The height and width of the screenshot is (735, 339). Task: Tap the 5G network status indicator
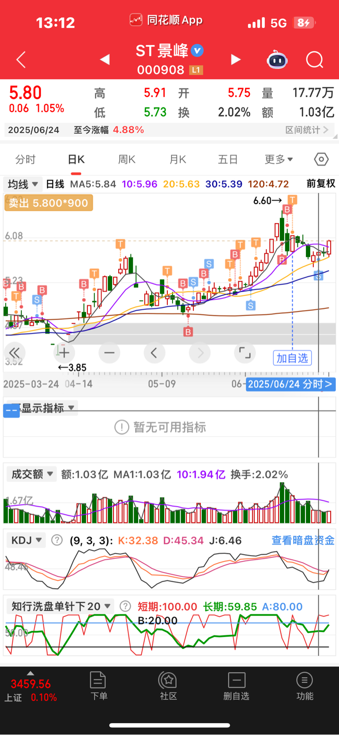click(279, 23)
